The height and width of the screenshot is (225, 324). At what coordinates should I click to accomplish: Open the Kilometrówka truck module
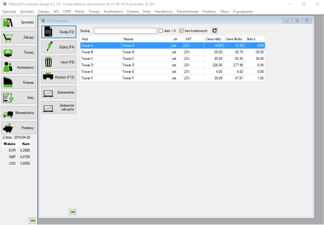point(19,113)
